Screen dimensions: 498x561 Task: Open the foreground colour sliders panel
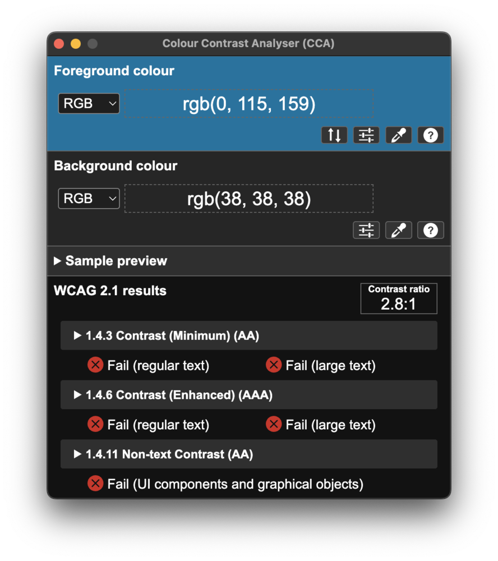click(366, 135)
